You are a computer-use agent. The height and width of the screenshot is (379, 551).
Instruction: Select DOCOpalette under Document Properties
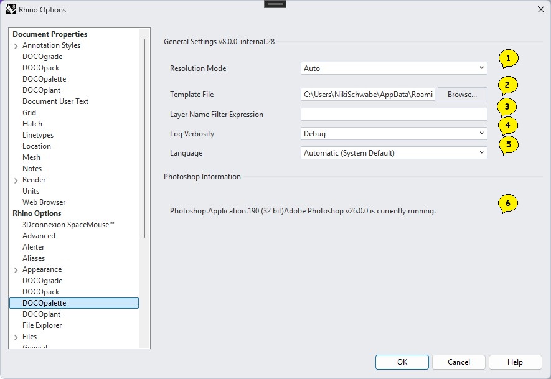[x=44, y=79]
